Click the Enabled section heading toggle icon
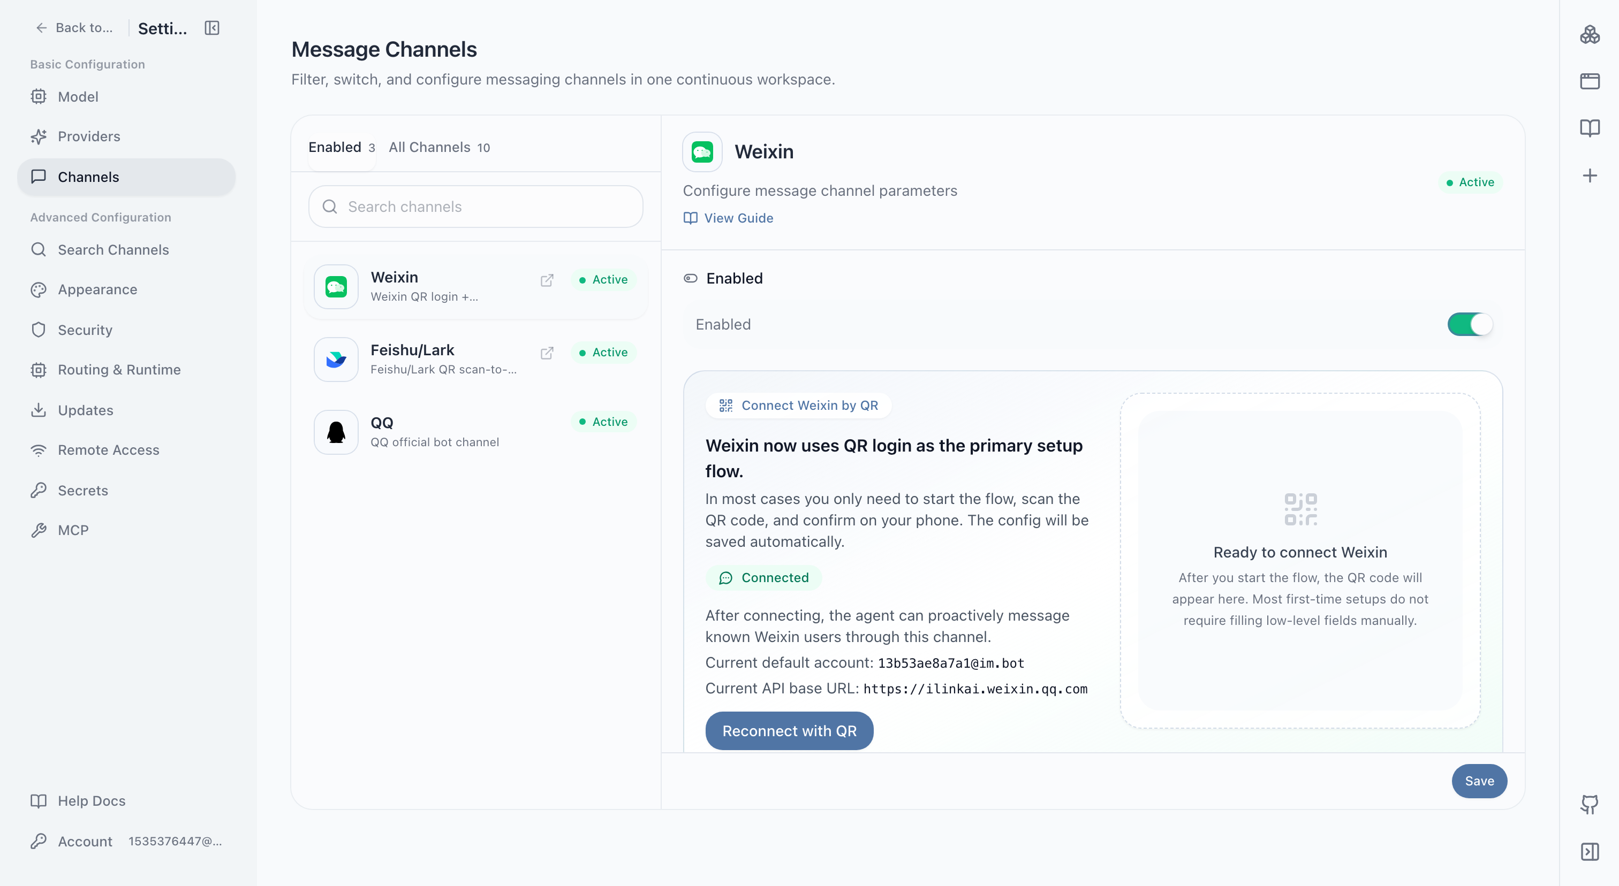The image size is (1619, 886). point(690,278)
